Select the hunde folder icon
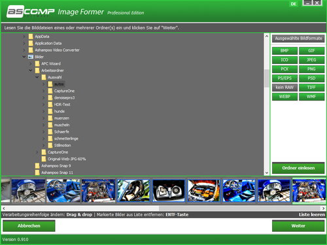Image resolution: width=327 pixels, height=245 pixels. pos(50,111)
